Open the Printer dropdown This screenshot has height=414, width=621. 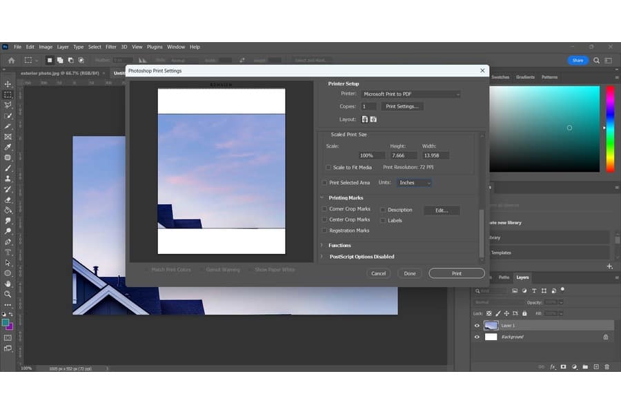point(411,95)
